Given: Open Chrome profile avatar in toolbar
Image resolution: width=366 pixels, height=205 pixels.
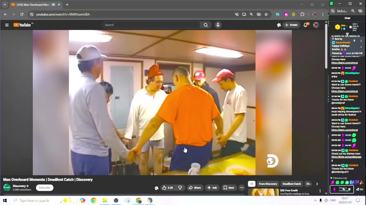Looking at the screenshot, I should click(x=315, y=14).
